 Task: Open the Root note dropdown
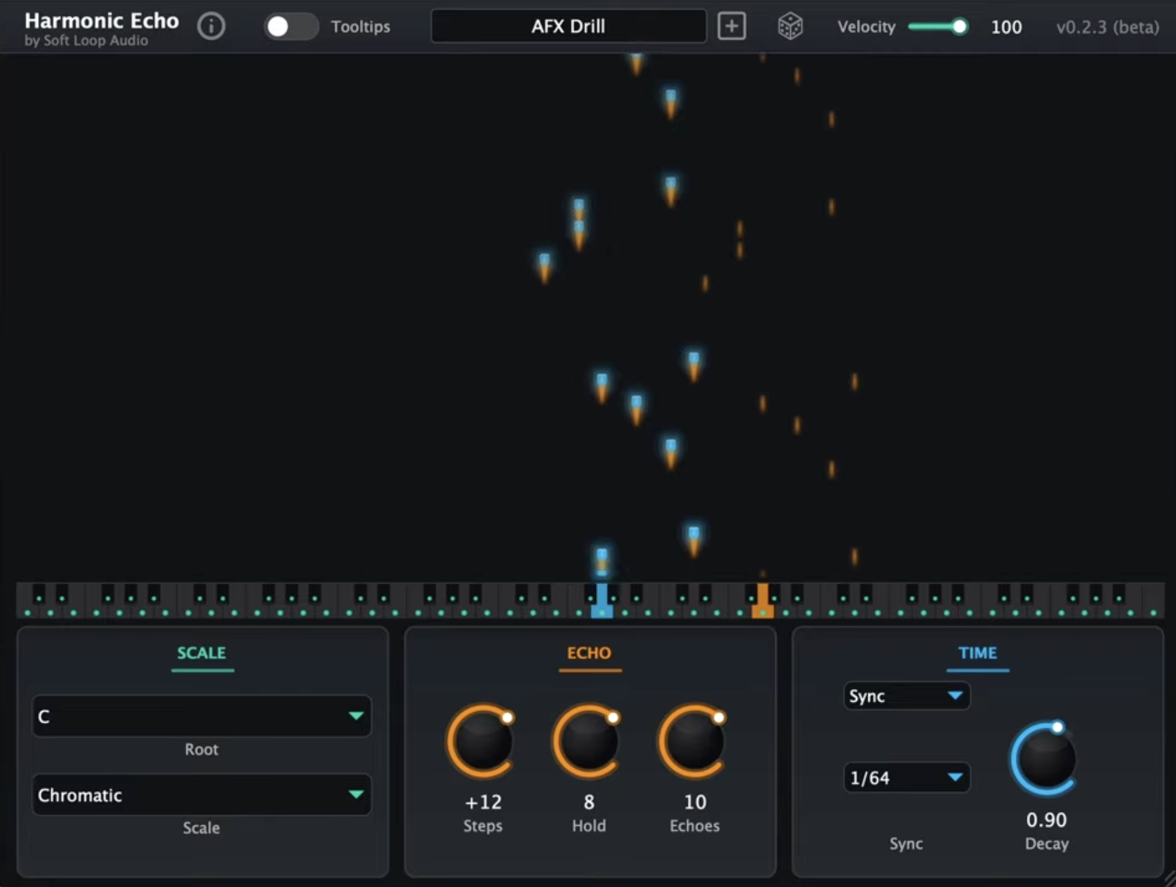(201, 716)
